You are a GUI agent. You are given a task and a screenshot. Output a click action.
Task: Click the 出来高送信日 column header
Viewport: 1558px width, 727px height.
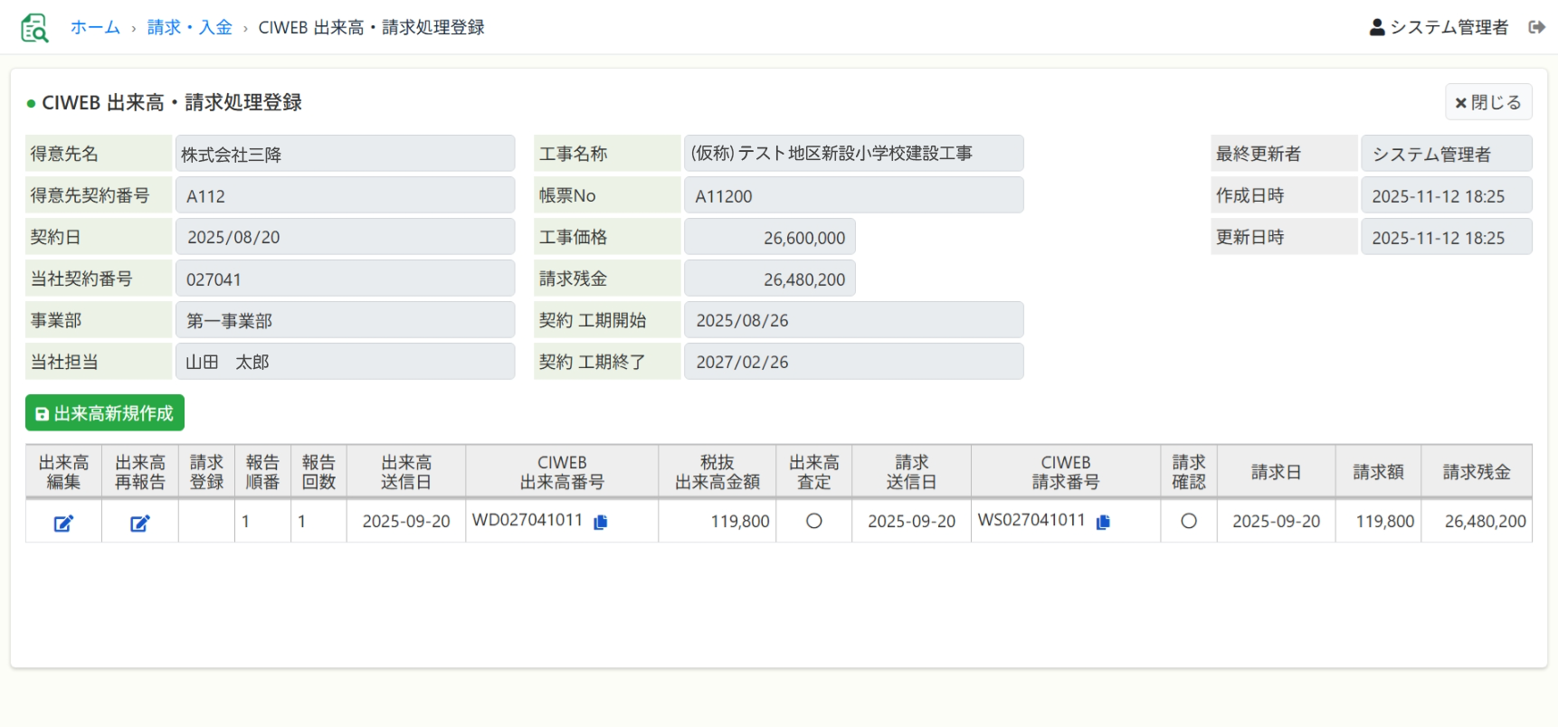405,472
